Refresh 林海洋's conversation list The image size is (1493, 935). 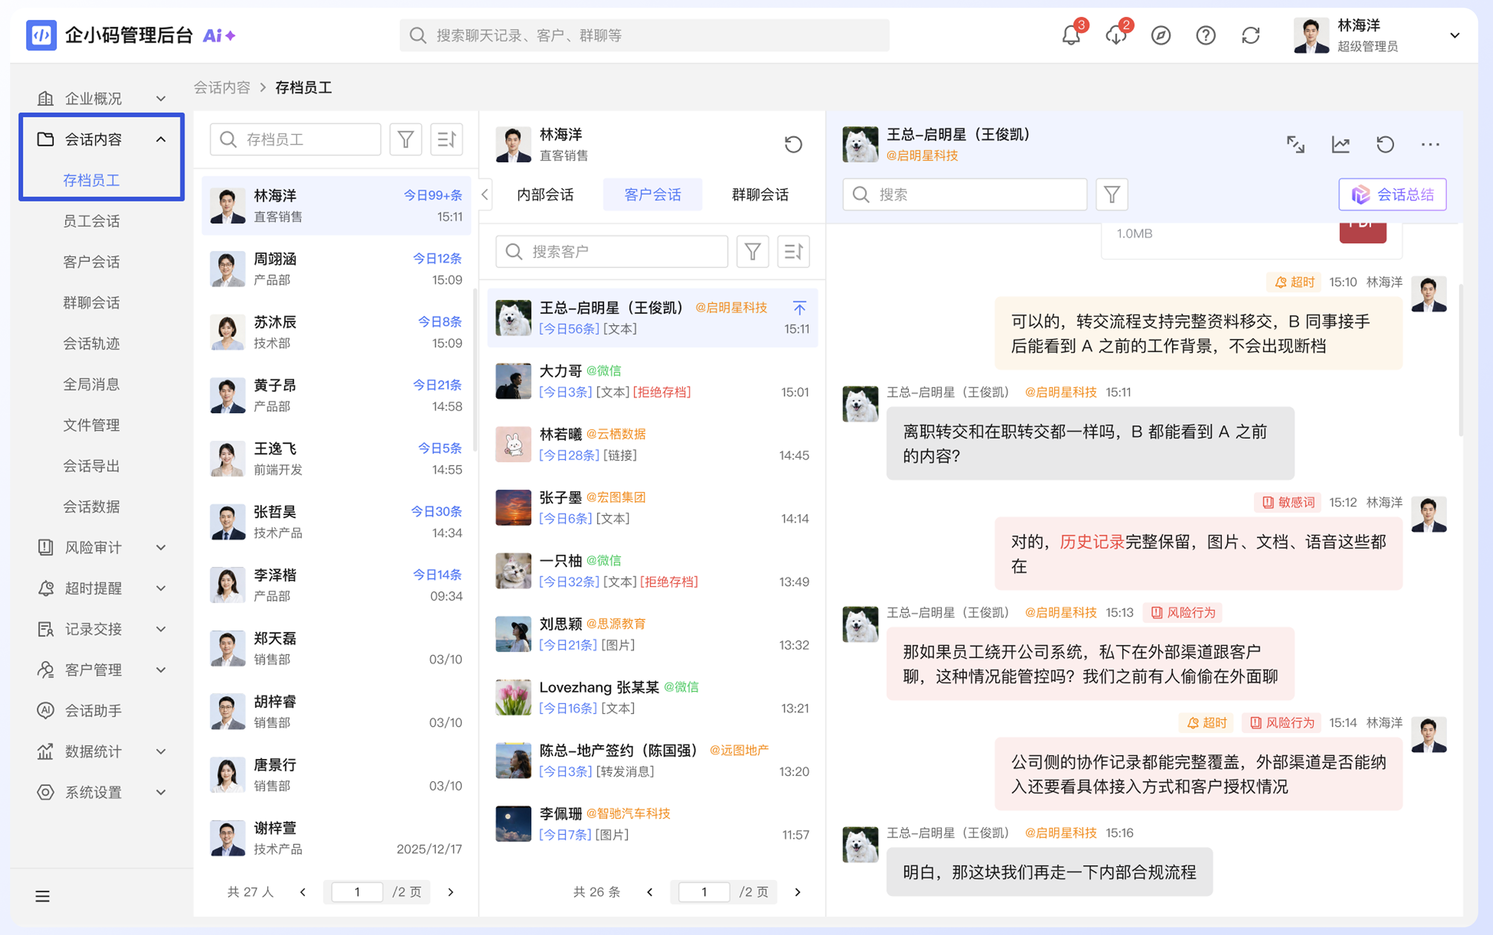pos(793,145)
